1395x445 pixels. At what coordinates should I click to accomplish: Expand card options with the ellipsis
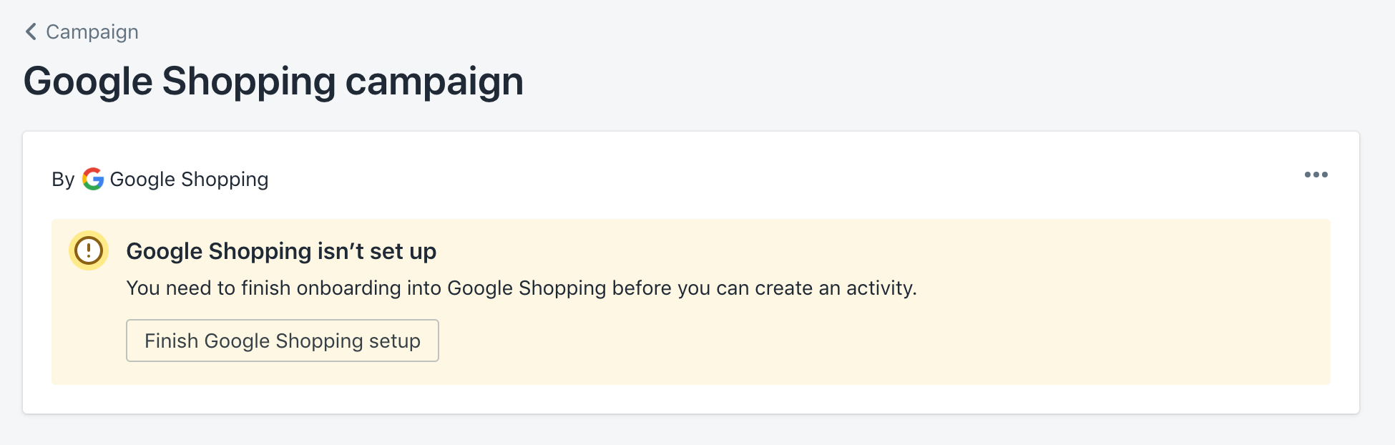tap(1316, 175)
